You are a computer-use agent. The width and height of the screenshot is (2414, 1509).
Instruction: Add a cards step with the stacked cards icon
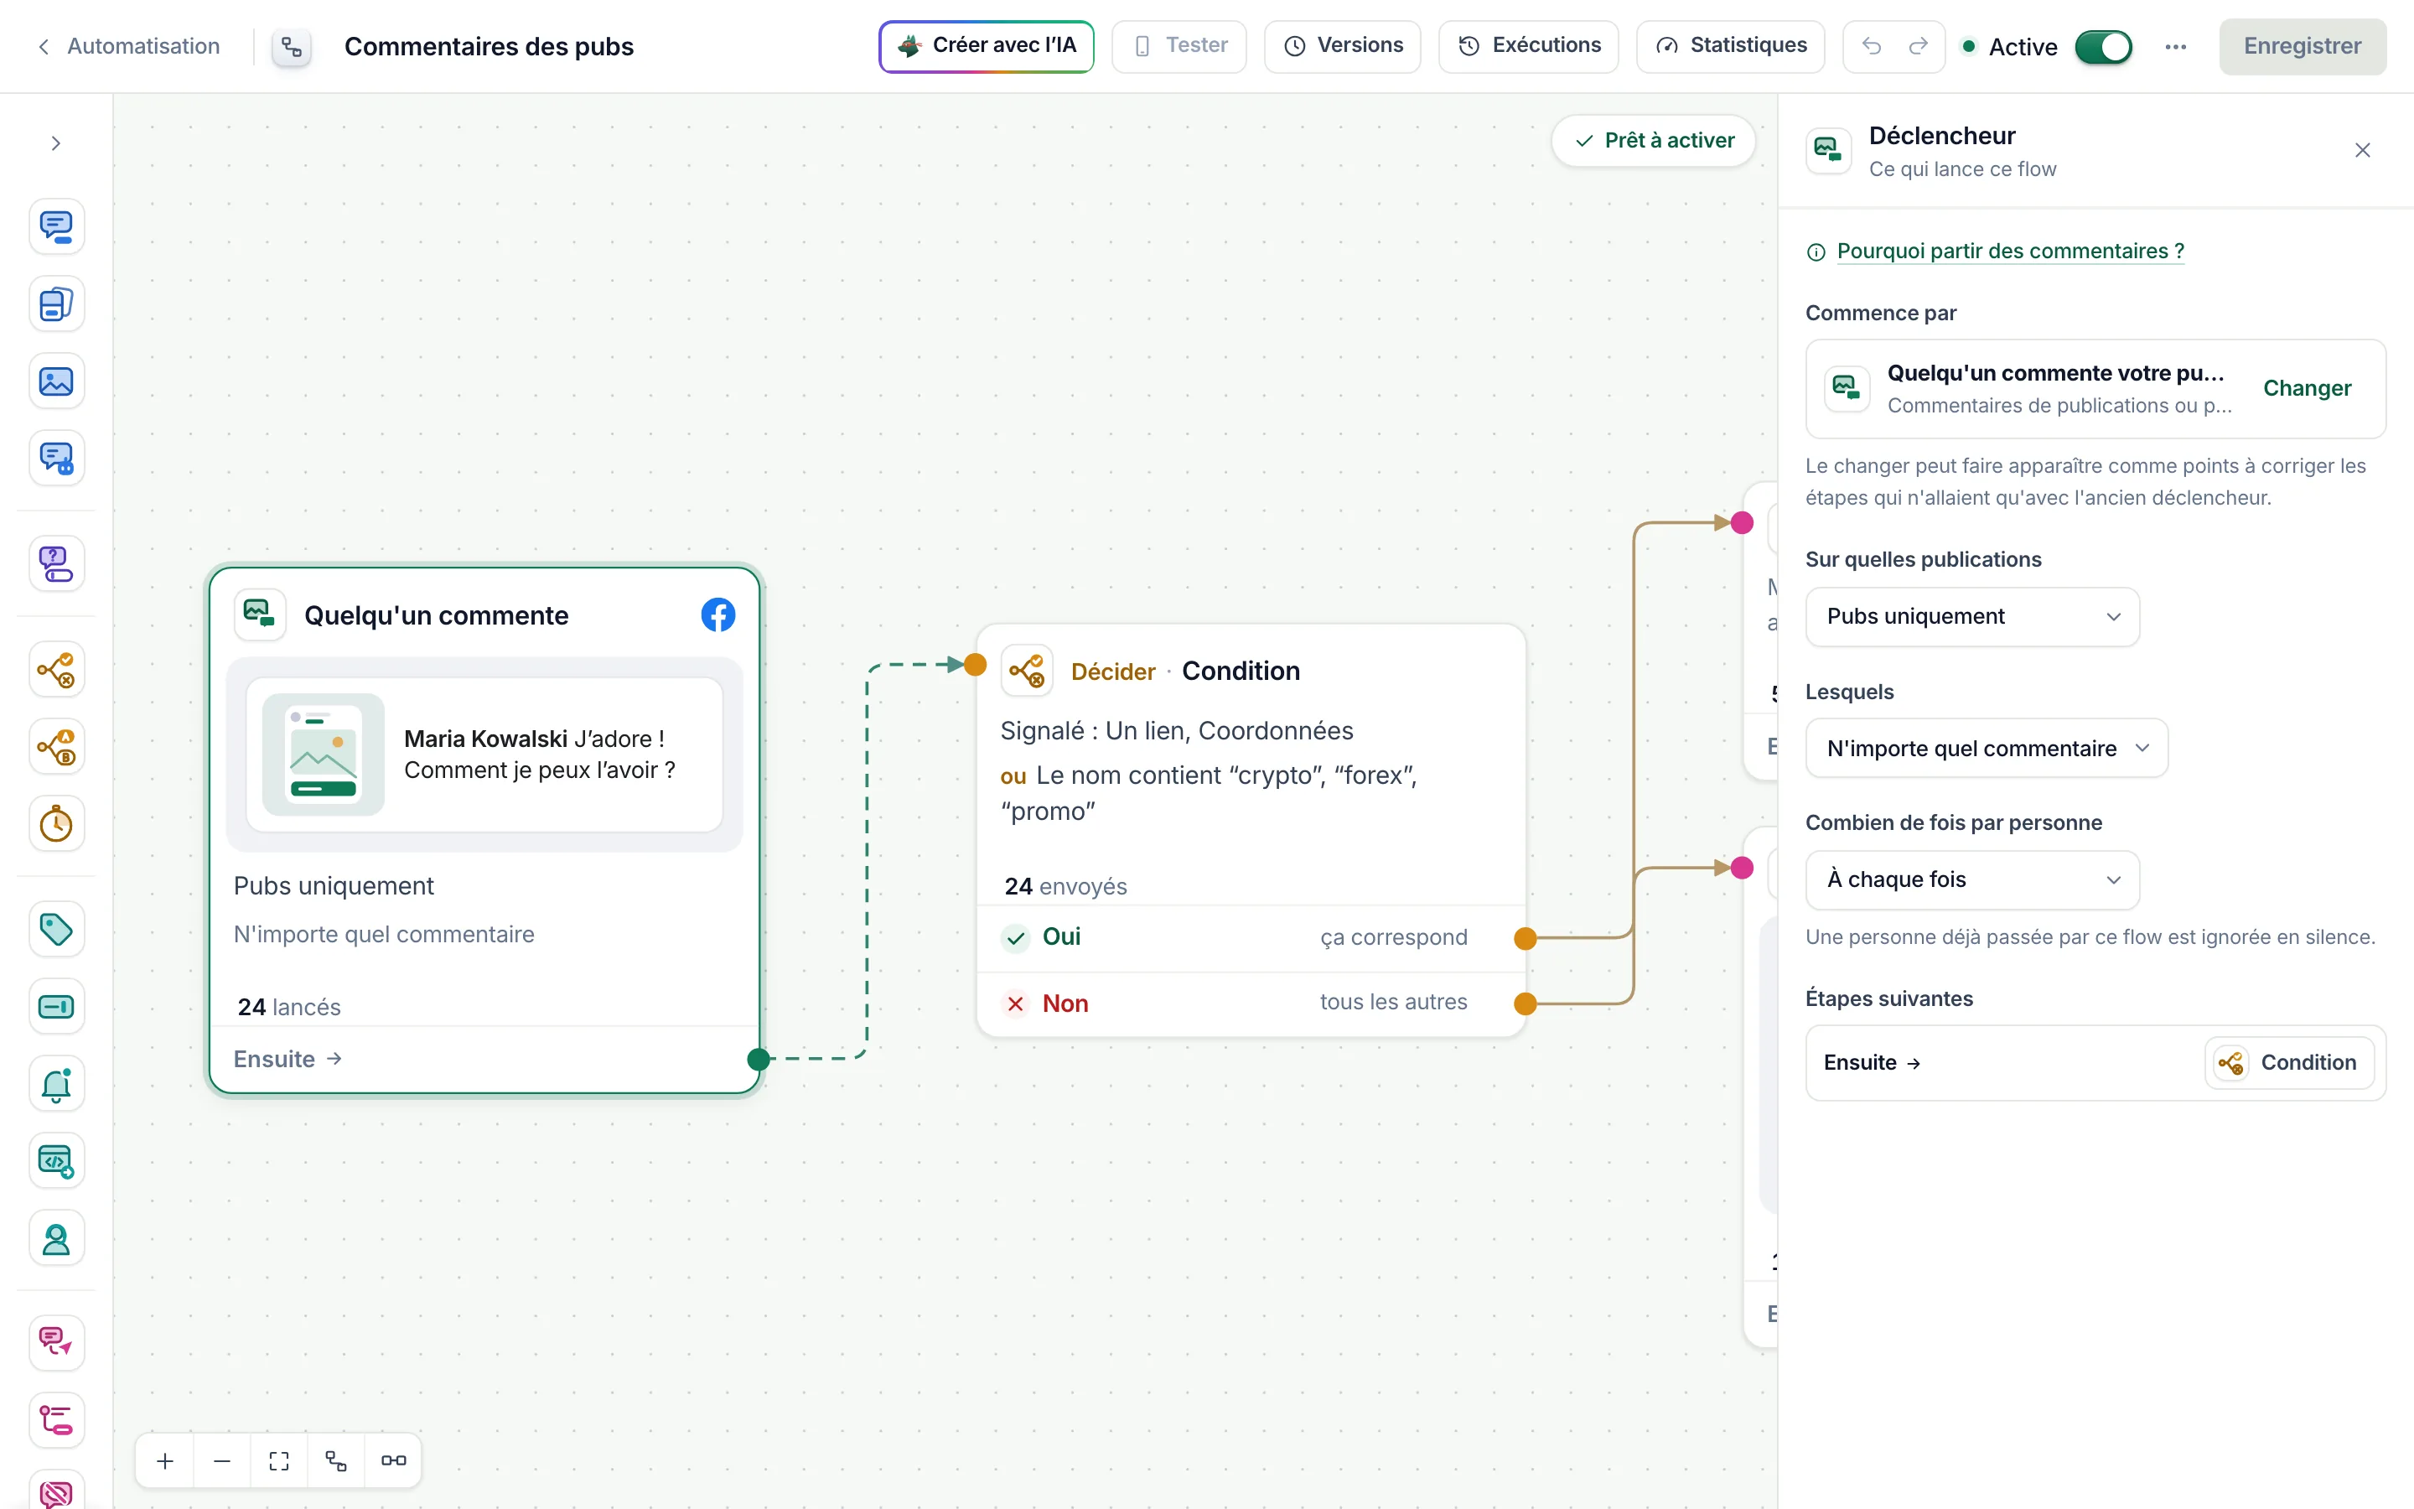56,304
